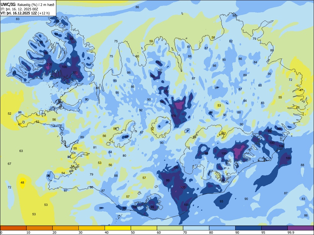Click the '58' humidity value on map

click(x=213, y=37)
